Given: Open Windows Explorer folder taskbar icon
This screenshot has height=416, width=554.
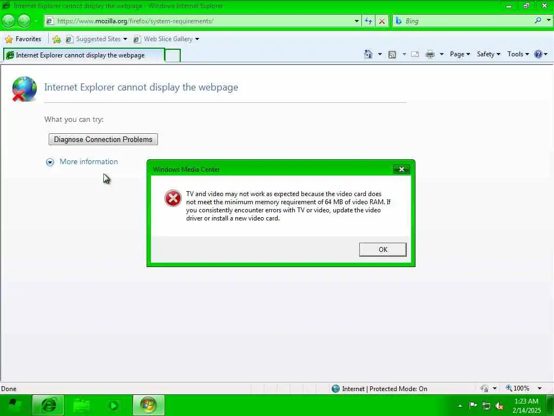Looking at the screenshot, I should click(82, 405).
